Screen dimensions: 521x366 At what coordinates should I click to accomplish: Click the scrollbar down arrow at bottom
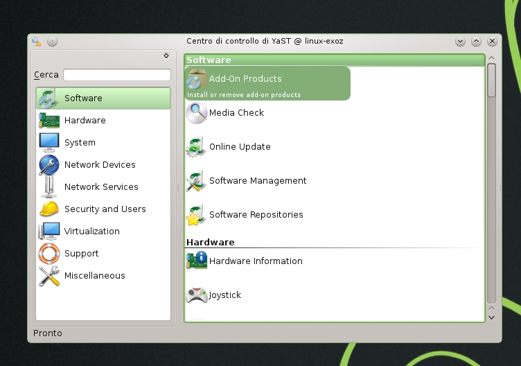491,317
